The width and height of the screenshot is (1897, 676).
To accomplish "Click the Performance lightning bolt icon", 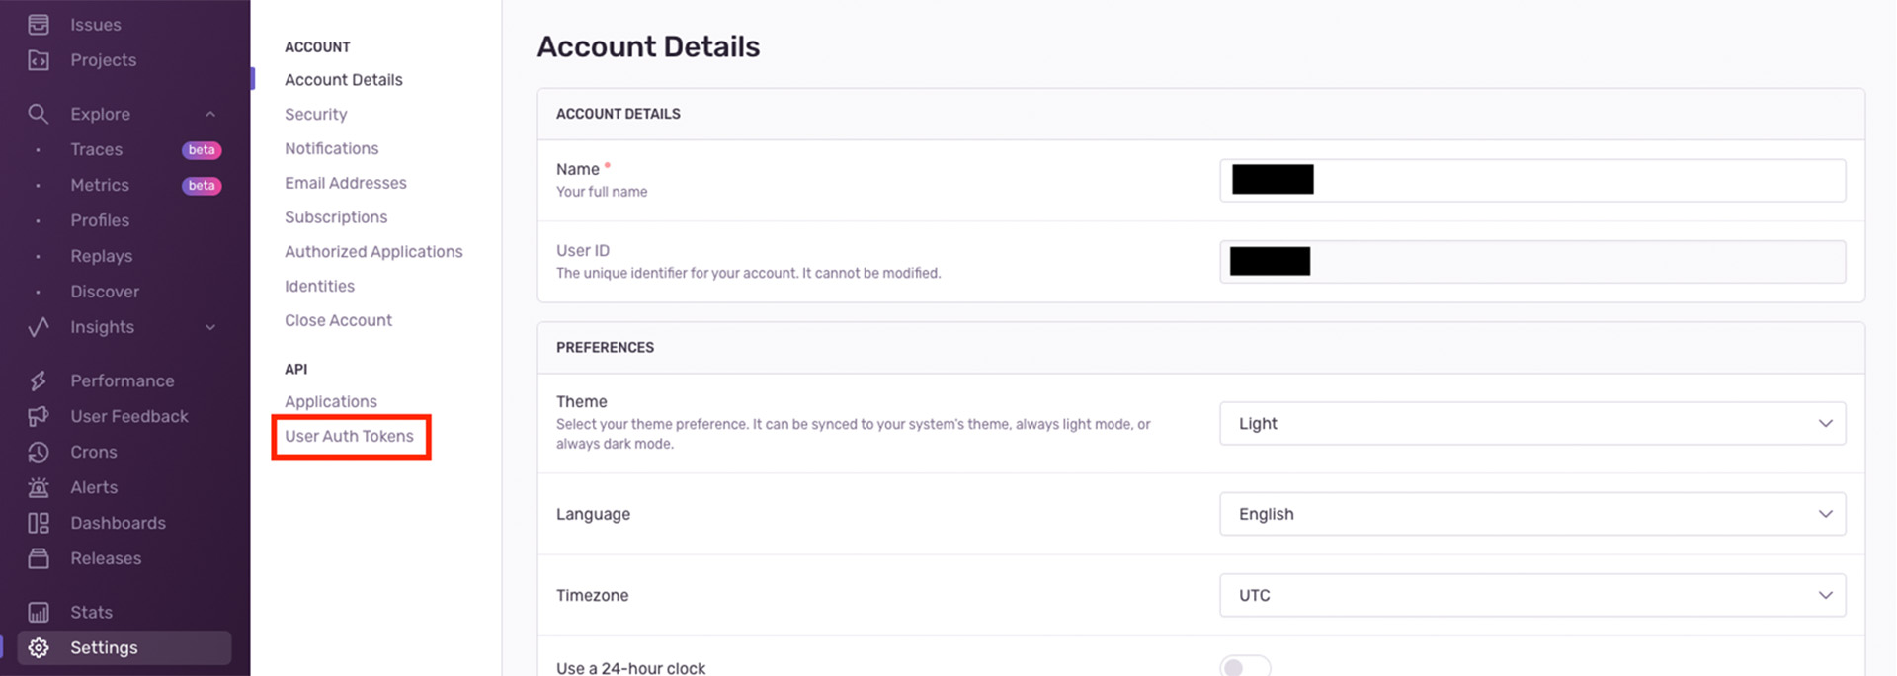I will click(x=39, y=380).
